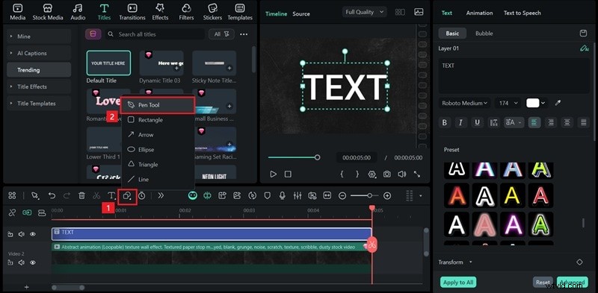
Task: Expand the Title Effects category
Action: (x=39, y=86)
